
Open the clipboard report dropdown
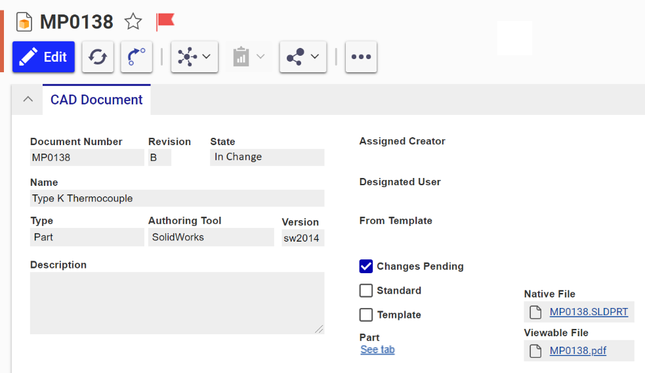249,57
